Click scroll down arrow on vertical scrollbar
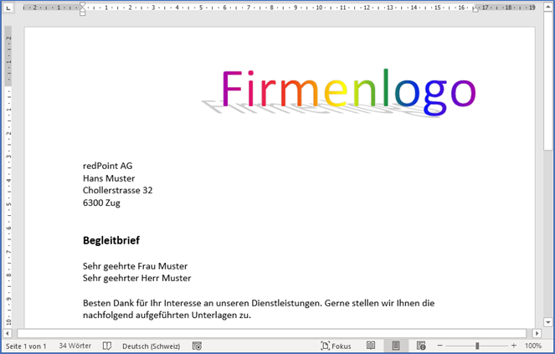Screen dimensions: 555x354 point(547,322)
